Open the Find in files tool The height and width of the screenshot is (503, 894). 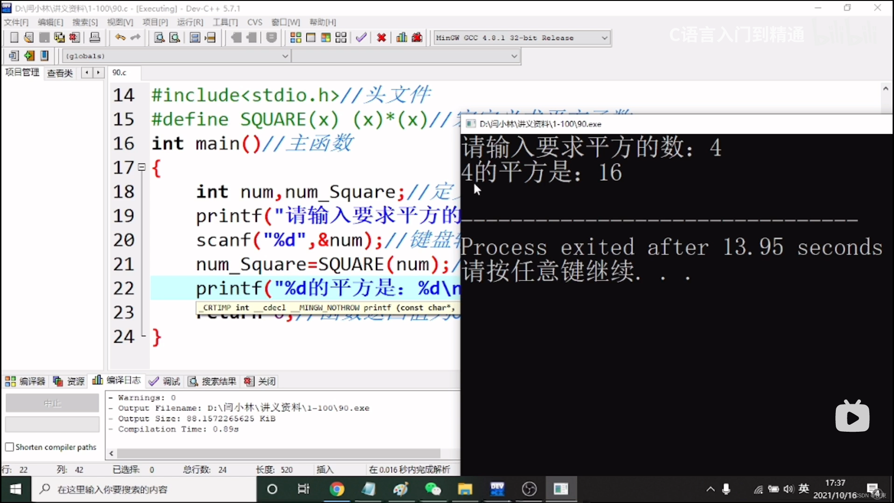174,38
